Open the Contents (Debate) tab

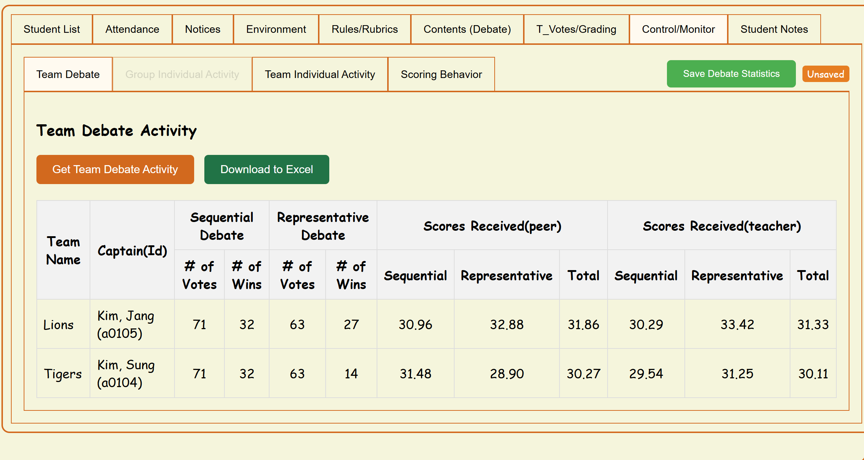coord(467,29)
